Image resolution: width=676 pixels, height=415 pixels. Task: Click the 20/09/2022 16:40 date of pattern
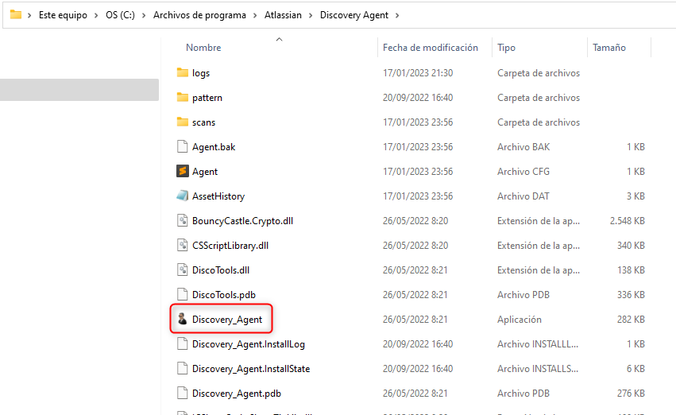[x=418, y=98]
